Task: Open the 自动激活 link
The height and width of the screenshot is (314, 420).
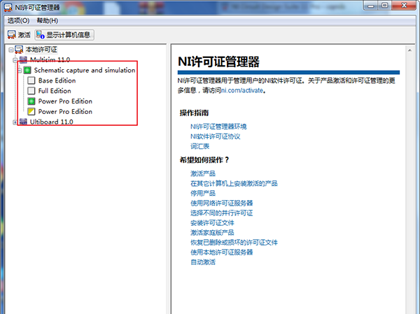Action: (x=203, y=262)
